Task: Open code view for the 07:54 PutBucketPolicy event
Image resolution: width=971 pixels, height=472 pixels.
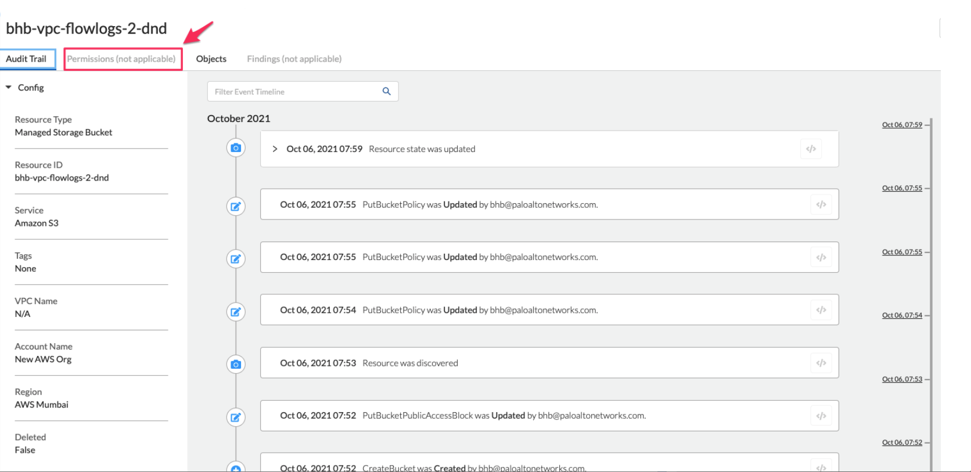Action: click(821, 310)
